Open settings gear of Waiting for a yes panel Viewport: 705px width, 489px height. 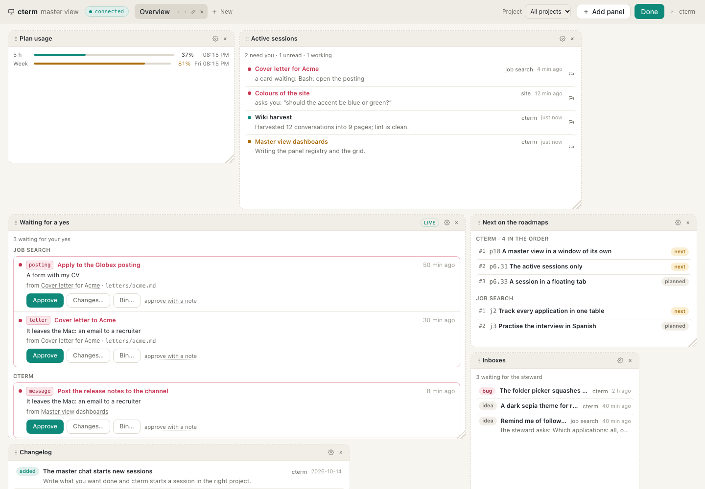(x=447, y=222)
